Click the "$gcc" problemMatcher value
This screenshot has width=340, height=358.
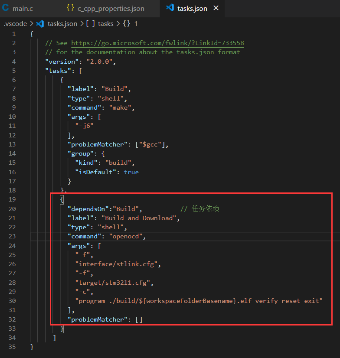pos(150,144)
